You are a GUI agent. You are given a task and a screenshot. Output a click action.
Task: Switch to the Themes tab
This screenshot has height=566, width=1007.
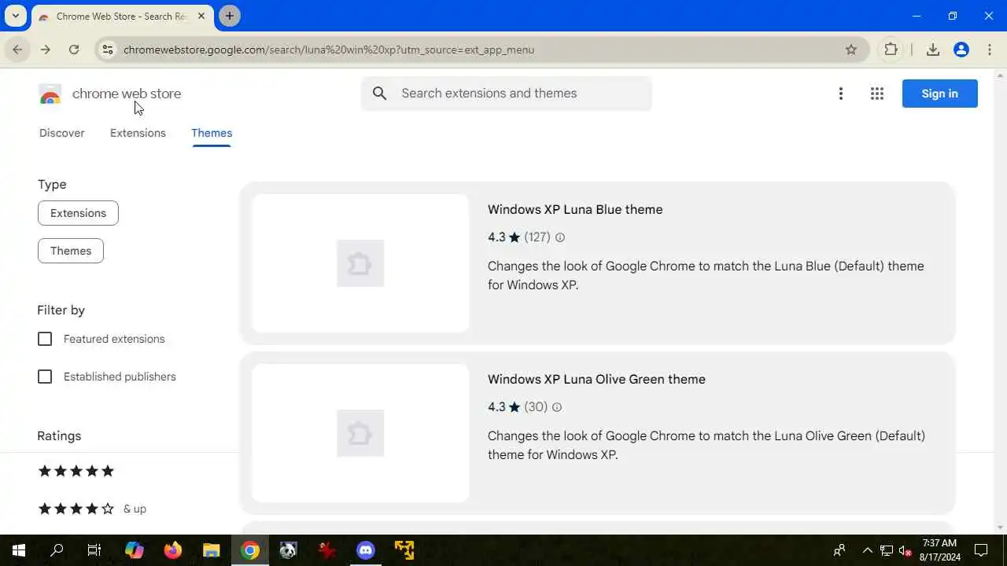point(212,133)
